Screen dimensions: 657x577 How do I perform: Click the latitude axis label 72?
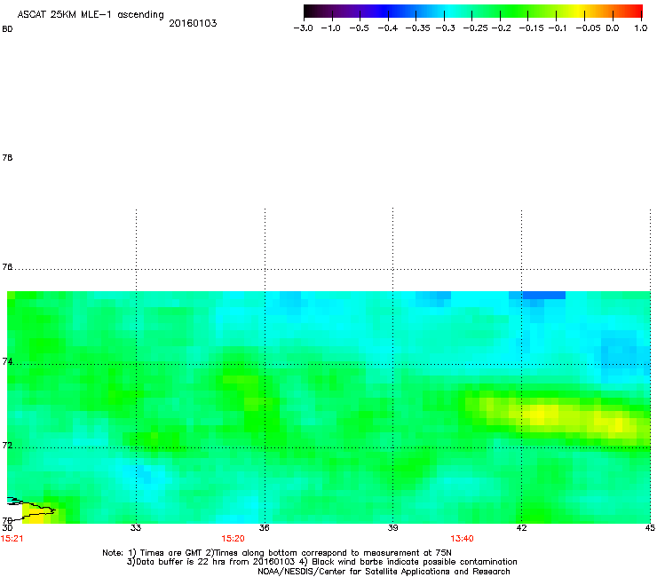point(7,445)
